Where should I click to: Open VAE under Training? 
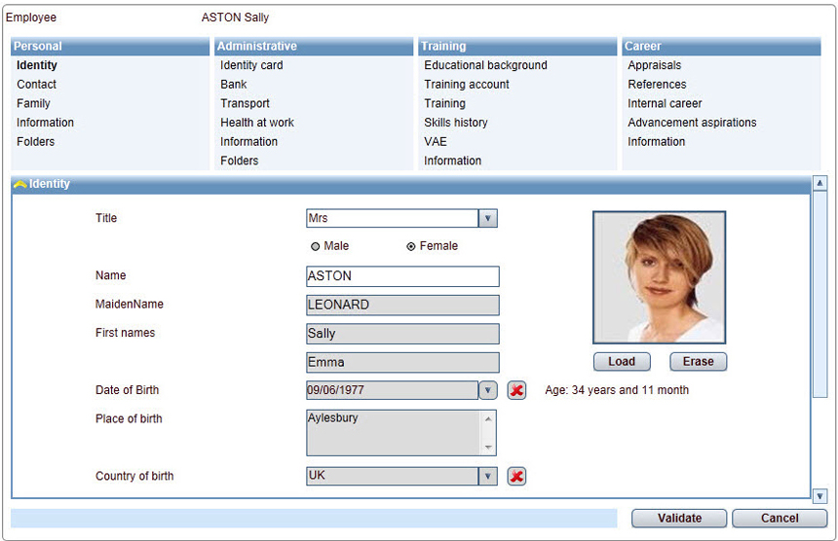coord(436,142)
